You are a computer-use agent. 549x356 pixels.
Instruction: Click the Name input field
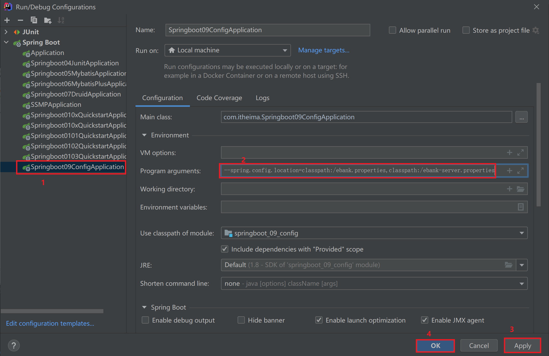coord(268,30)
